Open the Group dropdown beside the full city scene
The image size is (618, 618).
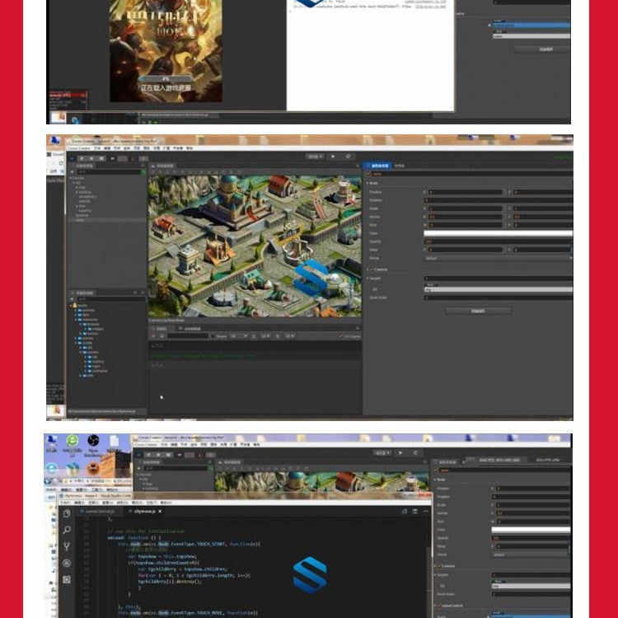[x=499, y=258]
